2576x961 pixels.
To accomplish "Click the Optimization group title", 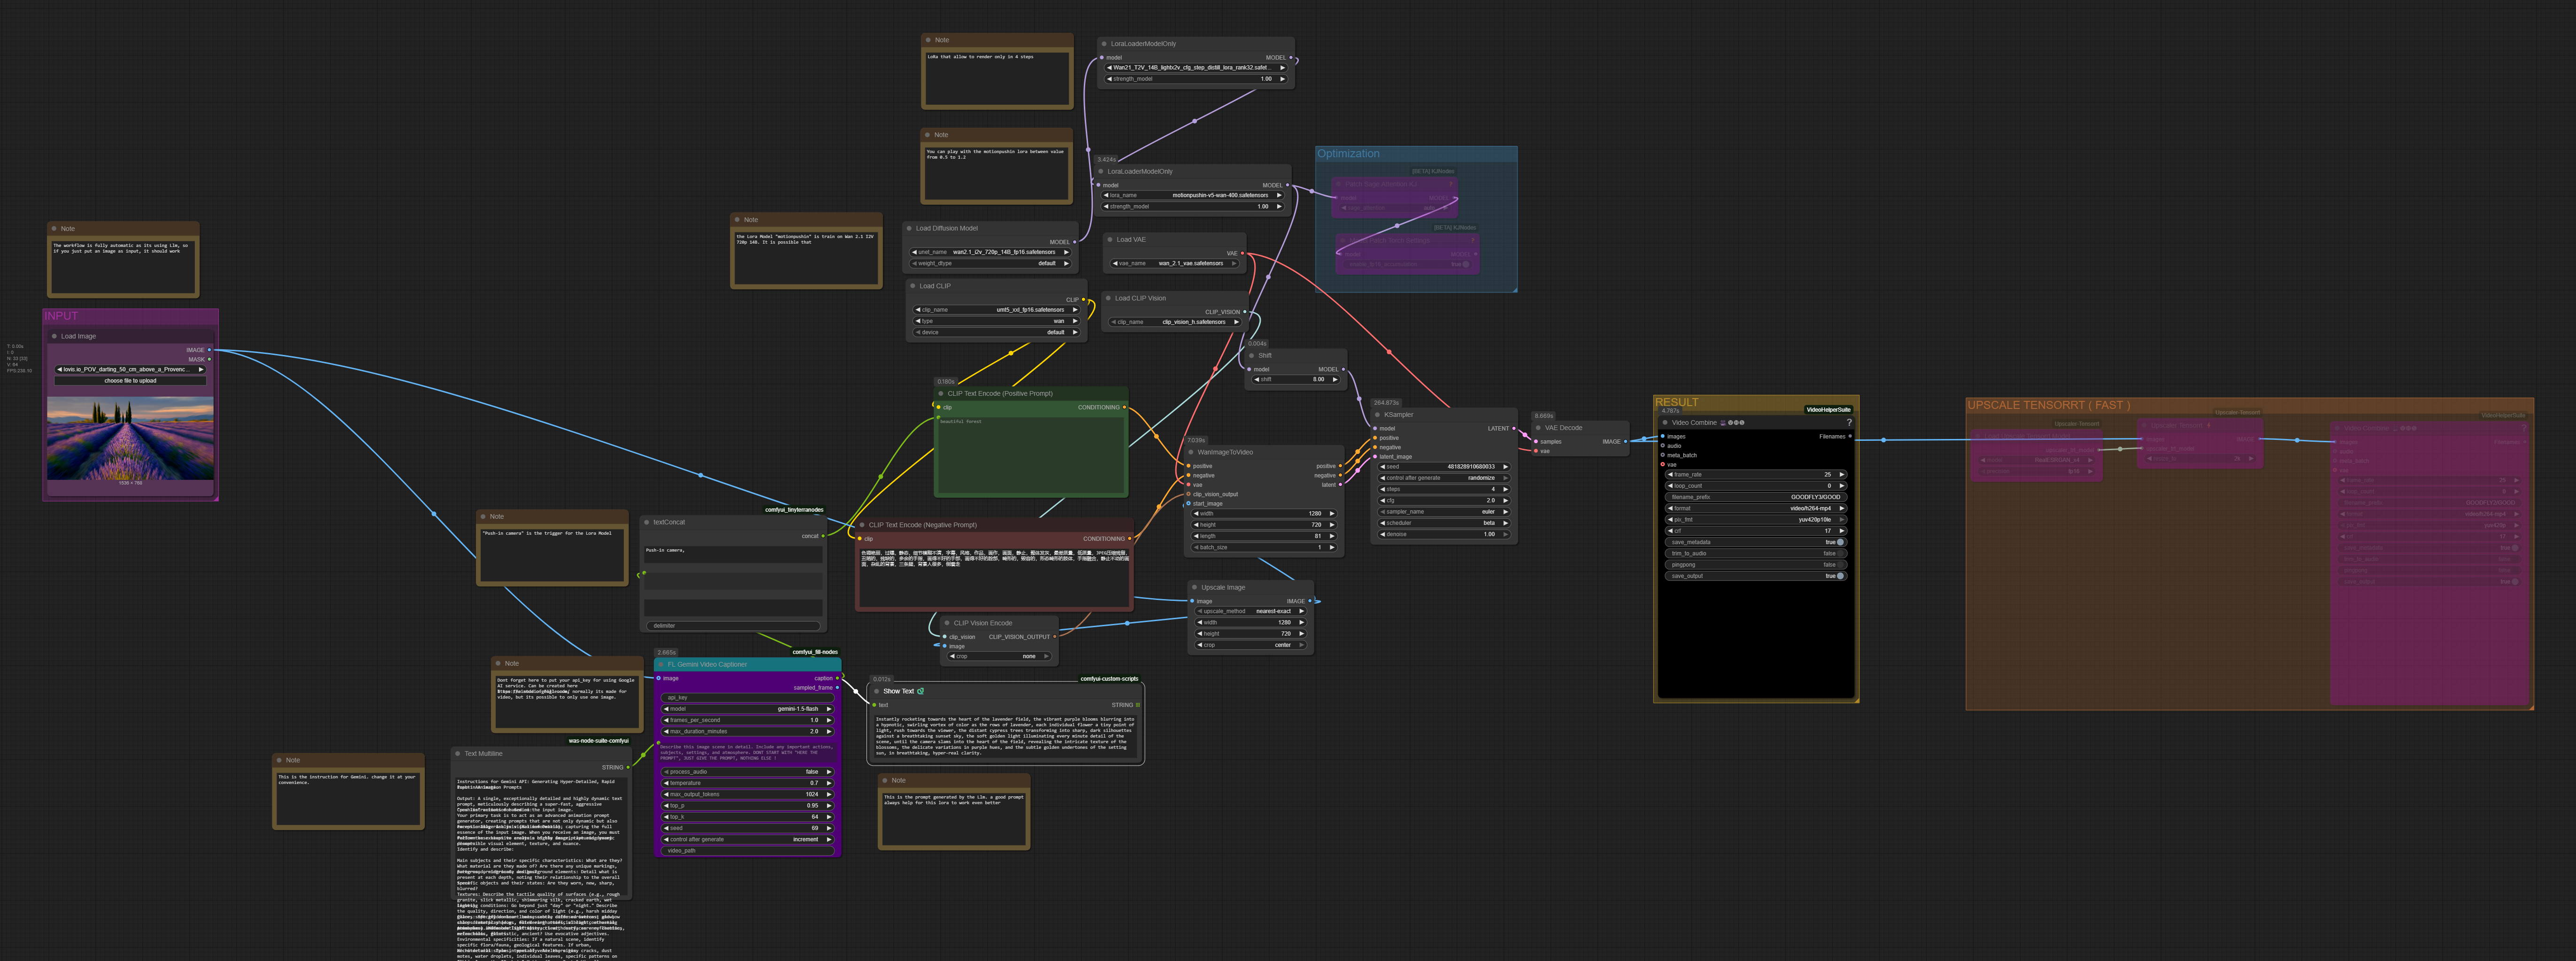I will coord(1348,154).
